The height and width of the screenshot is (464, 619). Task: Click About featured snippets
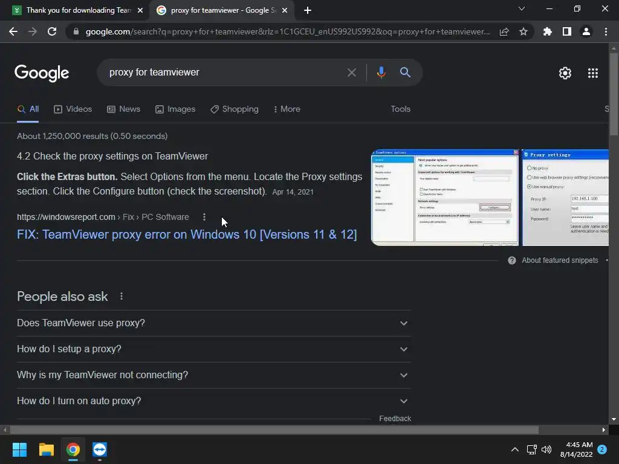click(x=560, y=260)
